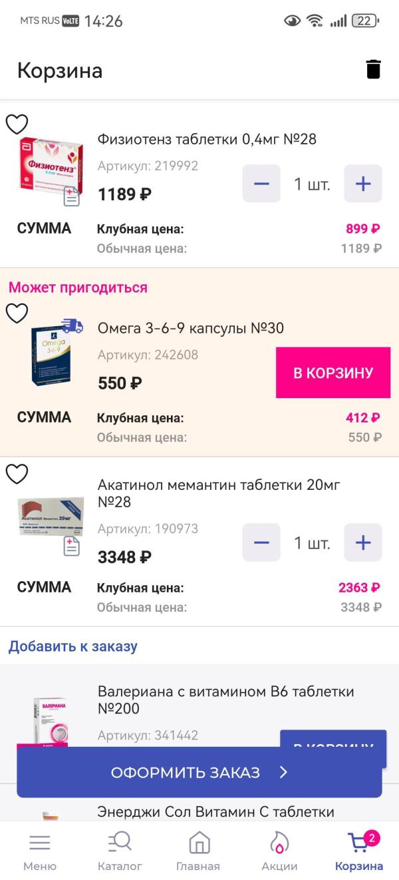Screen dimensions: 399x880
Task: Add Акатинол мемантин to favorites via heart
Action: pyautogui.click(x=17, y=473)
